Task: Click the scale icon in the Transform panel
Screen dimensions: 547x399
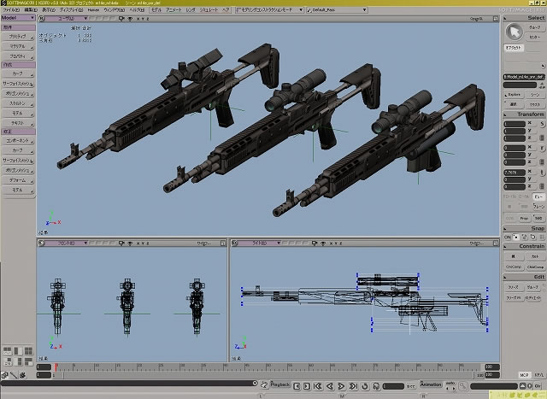Action: [x=541, y=125]
